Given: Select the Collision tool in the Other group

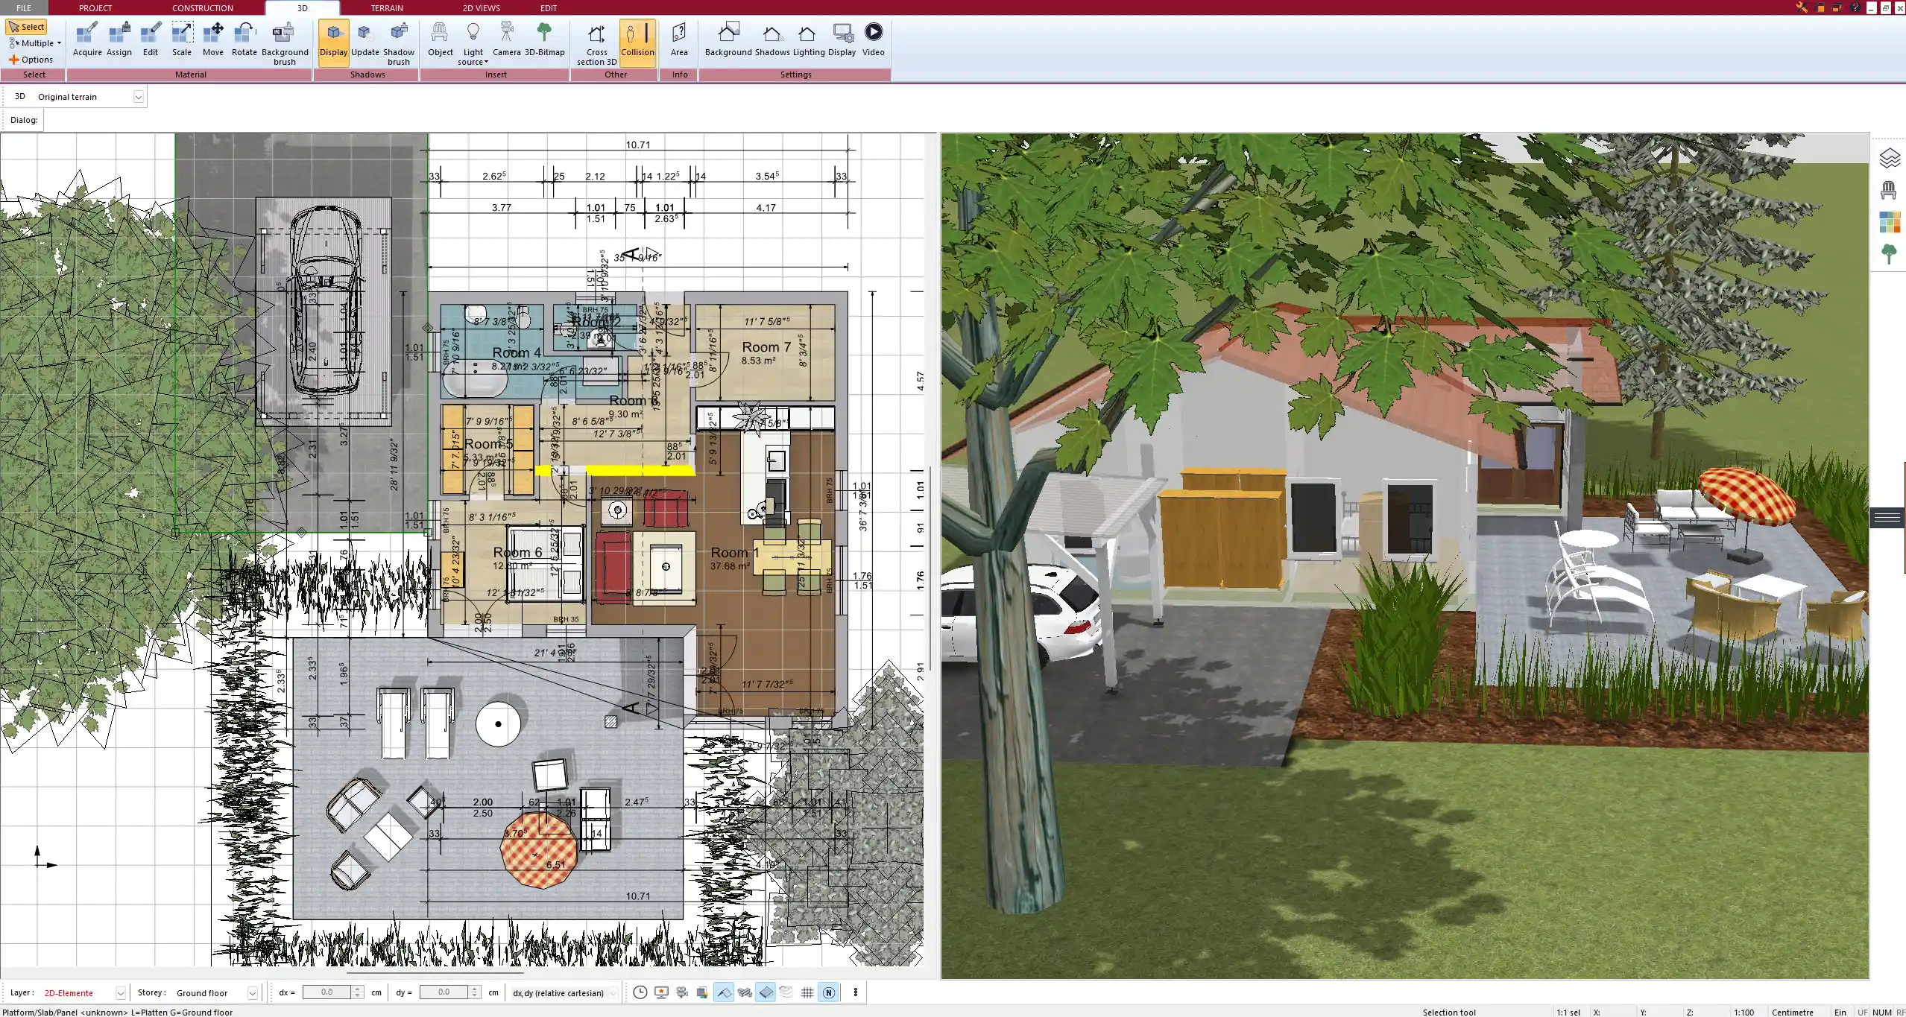Looking at the screenshot, I should pyautogui.click(x=637, y=41).
